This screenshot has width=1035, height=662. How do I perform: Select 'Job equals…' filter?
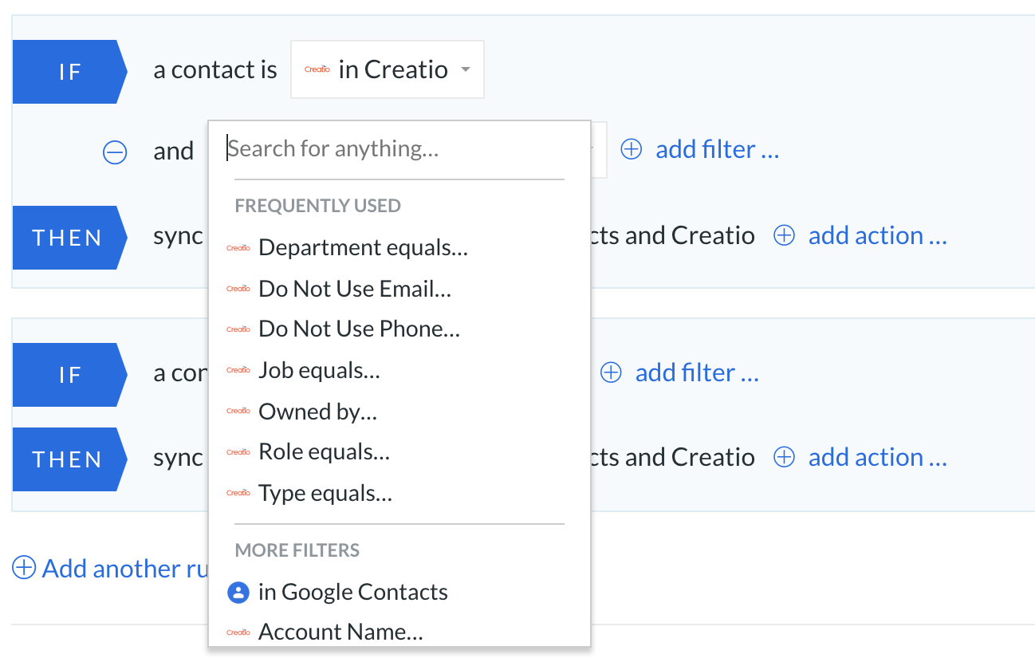click(x=319, y=370)
